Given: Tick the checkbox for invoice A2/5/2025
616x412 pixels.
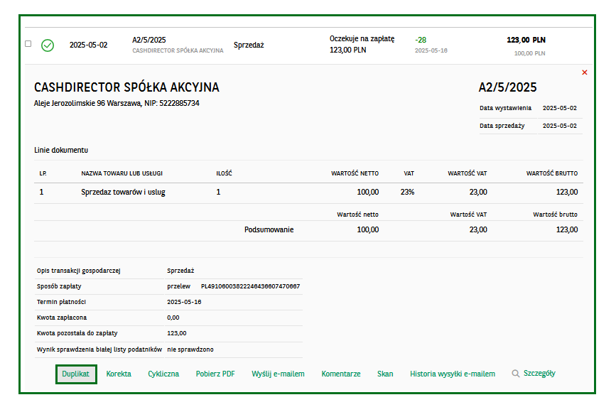Looking at the screenshot, I should [x=28, y=43].
